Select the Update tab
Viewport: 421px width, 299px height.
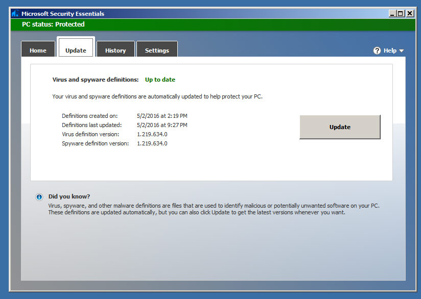click(76, 47)
